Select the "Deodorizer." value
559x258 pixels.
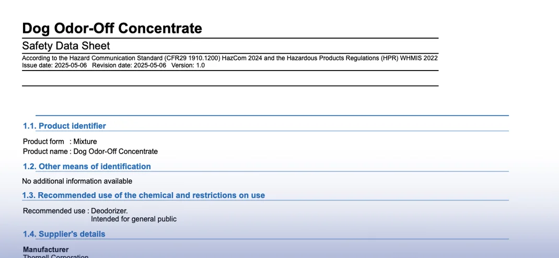pyautogui.click(x=109, y=210)
